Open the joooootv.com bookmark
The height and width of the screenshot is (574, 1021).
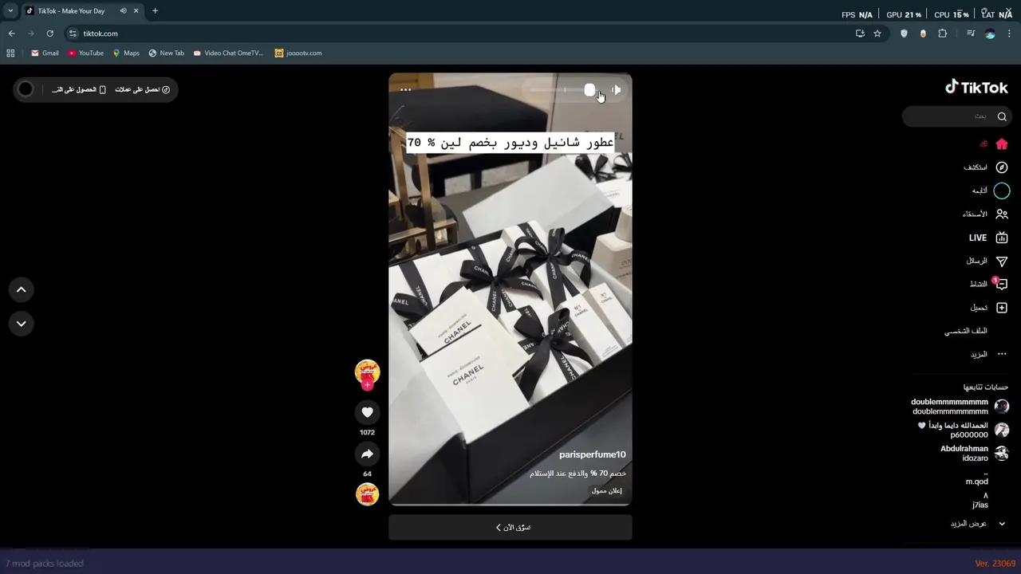[x=298, y=53]
